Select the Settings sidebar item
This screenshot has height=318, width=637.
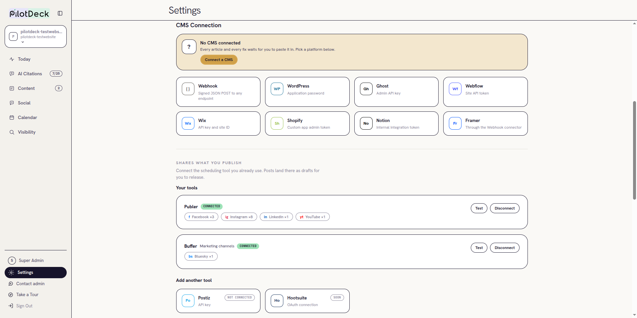(35, 273)
